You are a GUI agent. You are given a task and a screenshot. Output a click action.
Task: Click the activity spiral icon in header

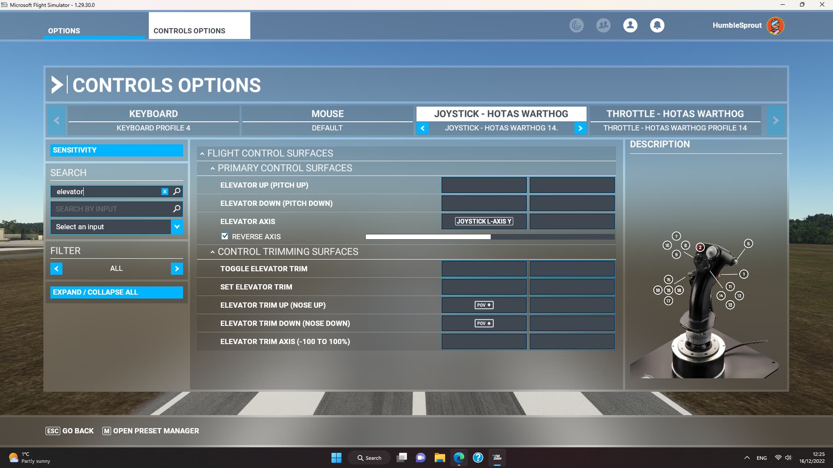(576, 25)
